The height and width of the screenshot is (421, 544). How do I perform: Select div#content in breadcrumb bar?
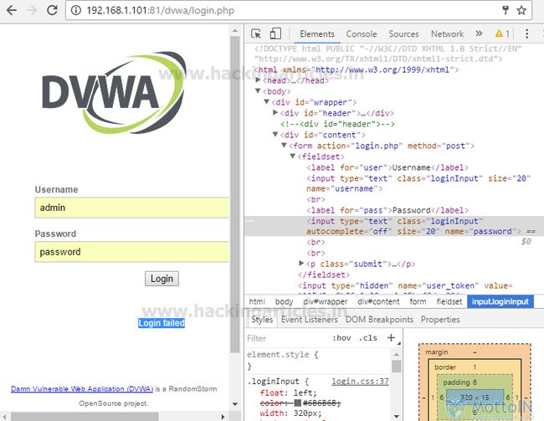click(378, 301)
